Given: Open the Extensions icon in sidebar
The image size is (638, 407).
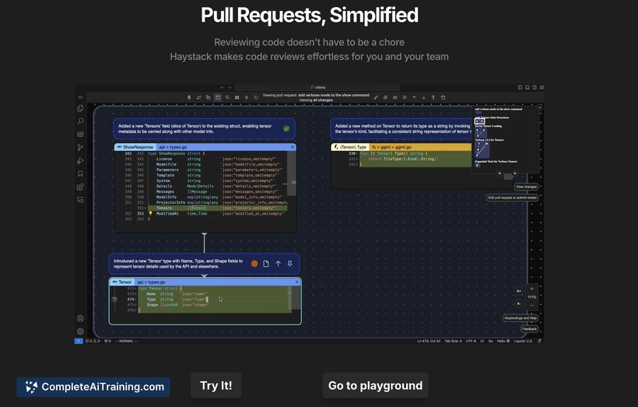Looking at the screenshot, I should (80, 187).
